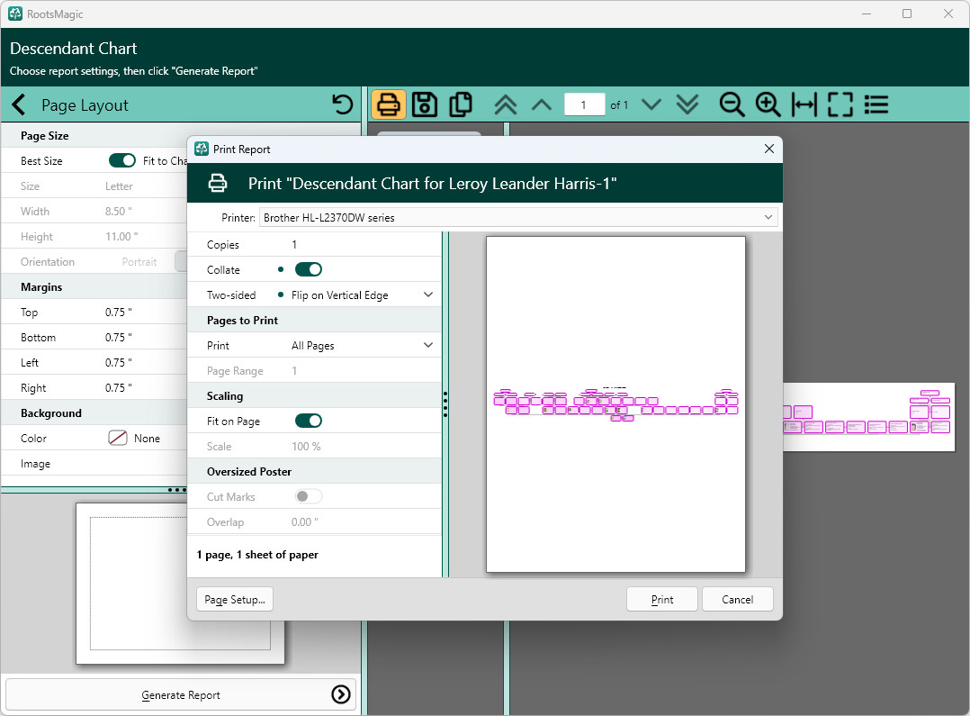Jump to the first page with double up arrows
The width and height of the screenshot is (970, 716).
click(506, 104)
